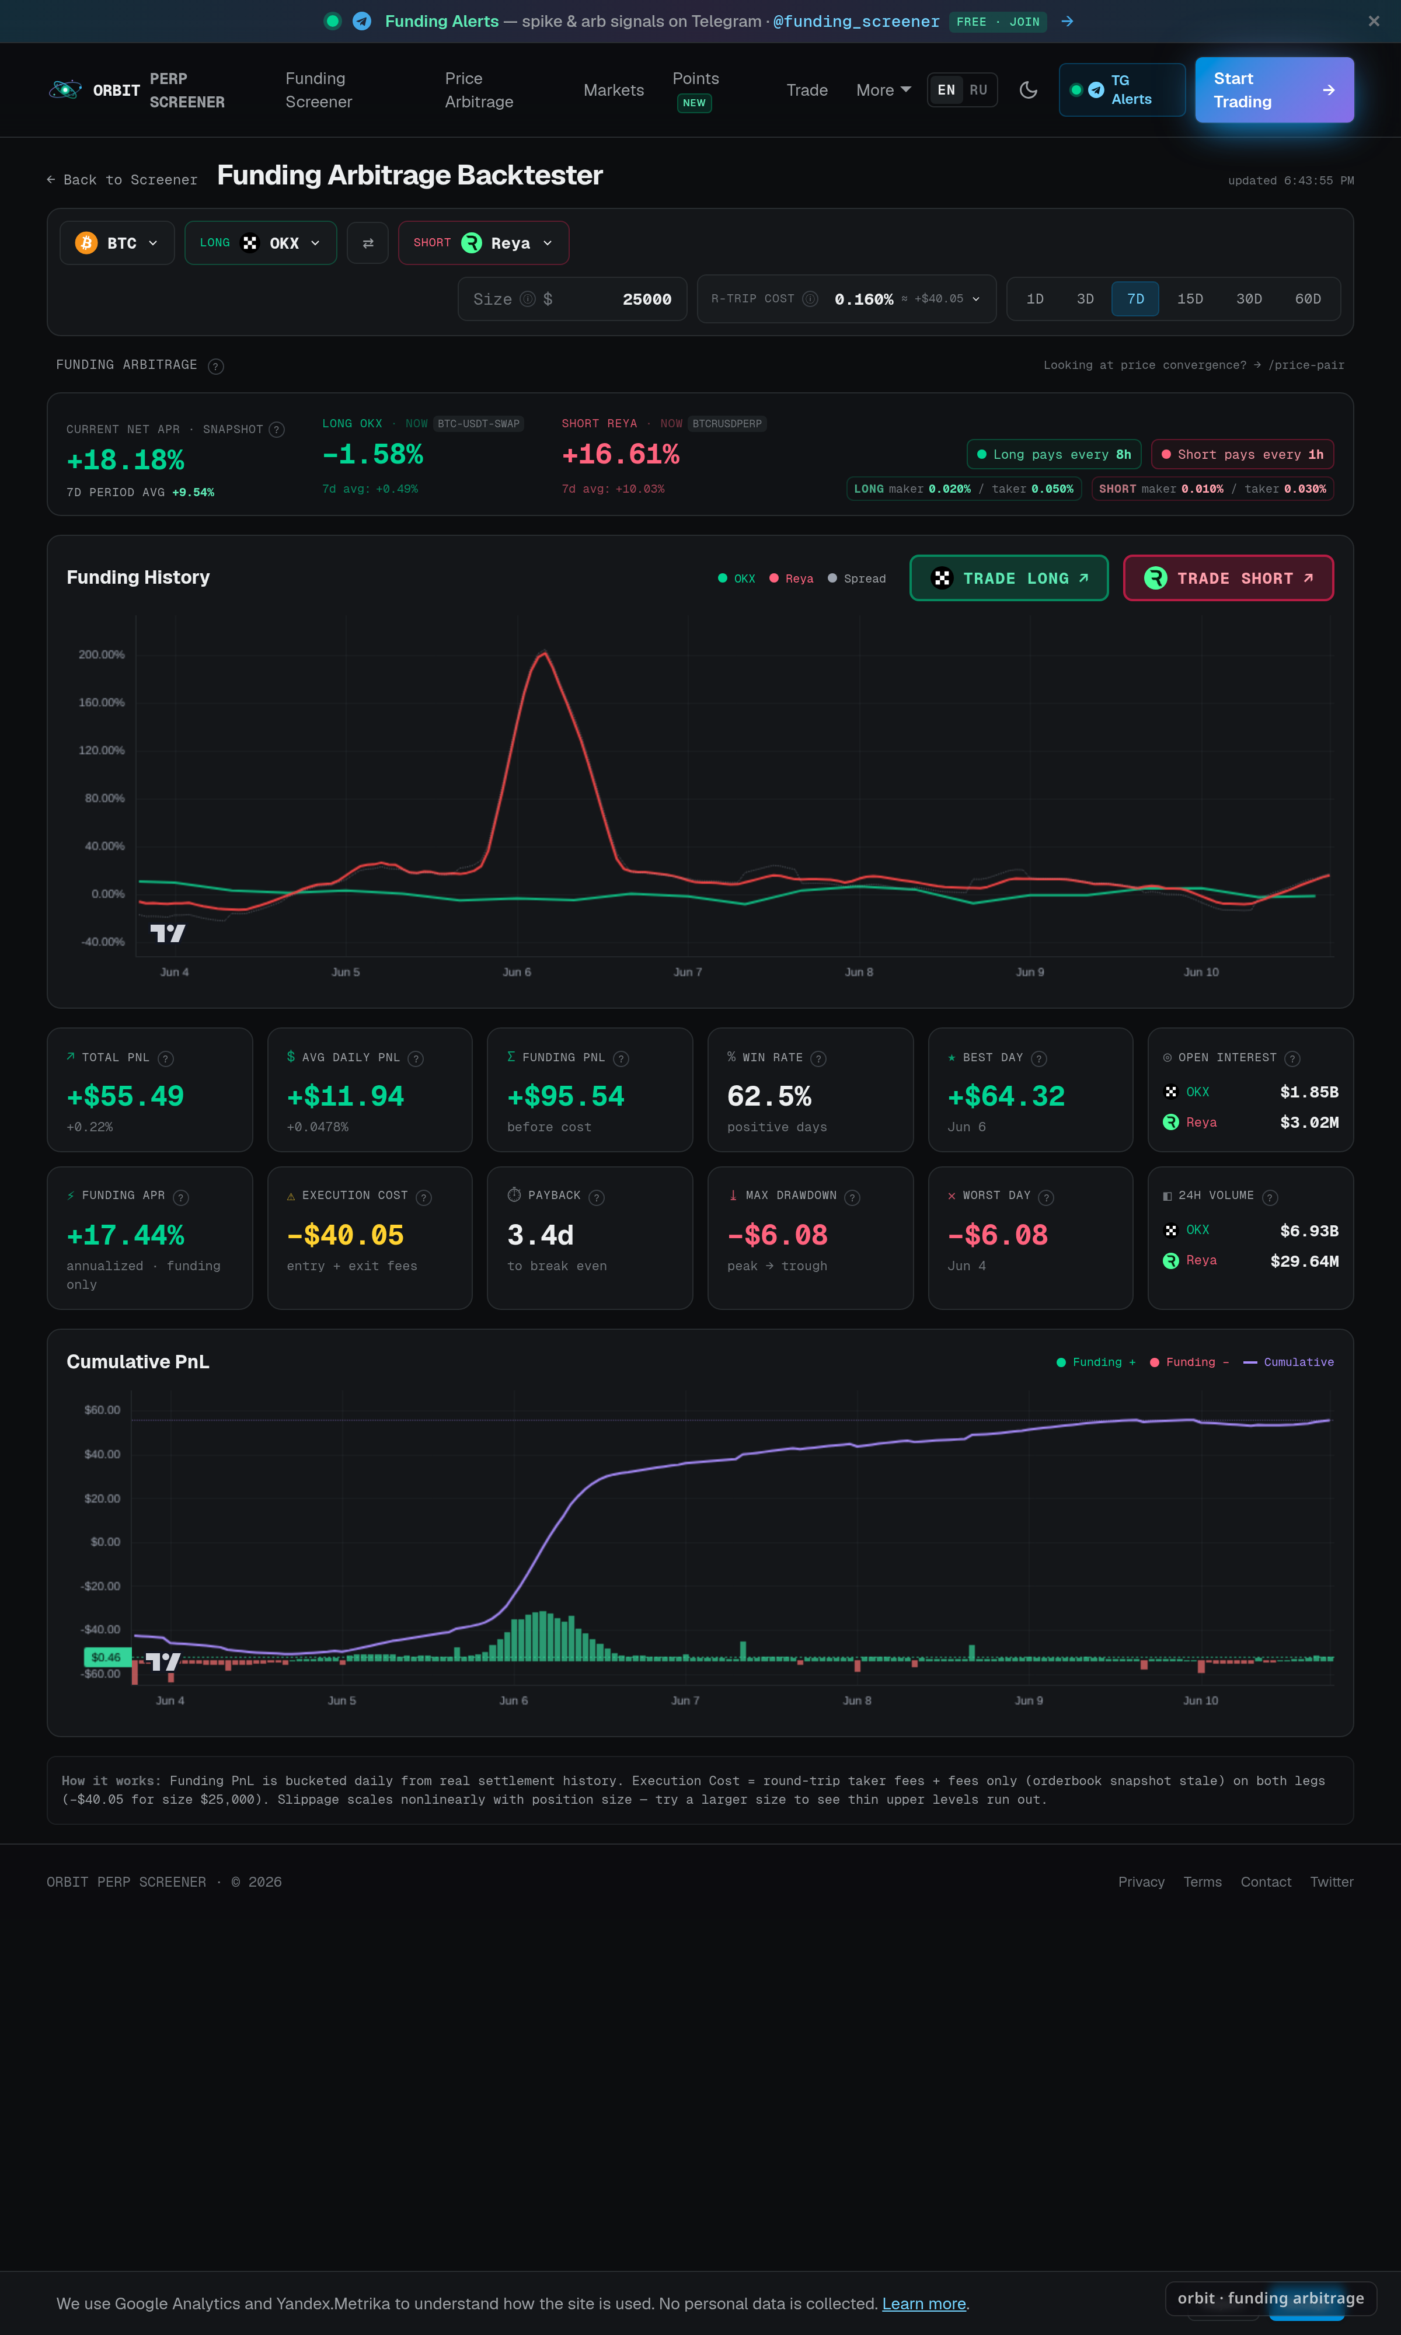1401x2335 pixels.
Task: Toggle dark mode moon icon
Action: [1028, 90]
